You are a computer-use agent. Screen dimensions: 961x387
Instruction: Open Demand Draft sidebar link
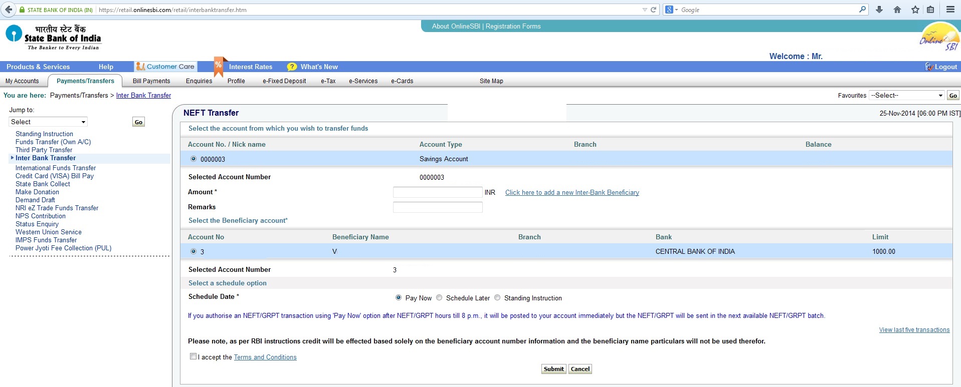(35, 200)
